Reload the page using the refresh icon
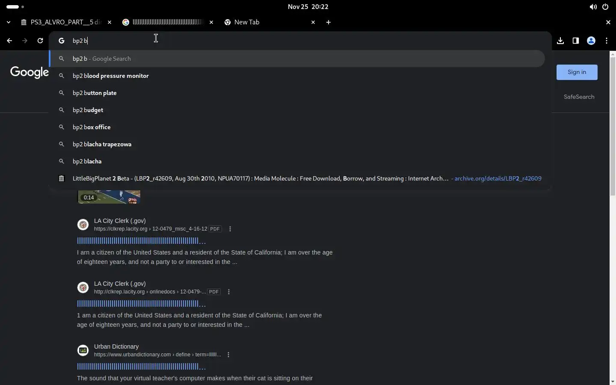 [40, 41]
